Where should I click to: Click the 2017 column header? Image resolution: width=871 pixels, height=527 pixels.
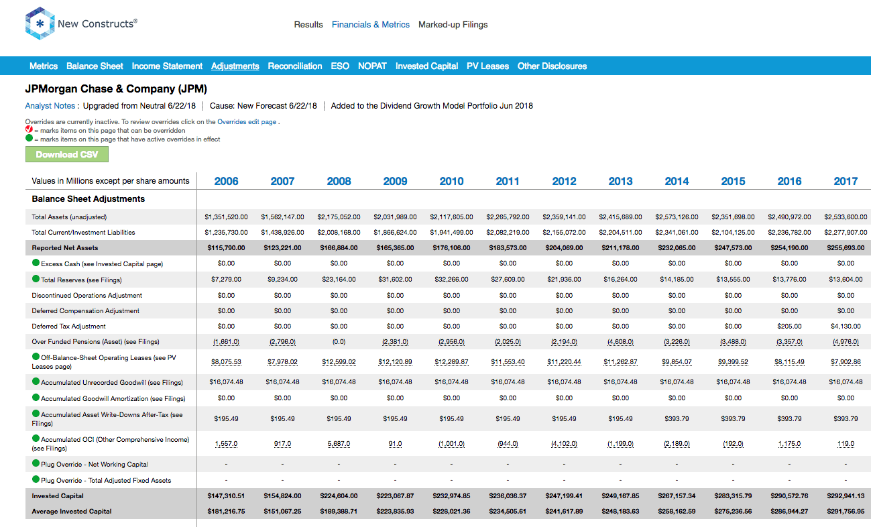point(846,181)
